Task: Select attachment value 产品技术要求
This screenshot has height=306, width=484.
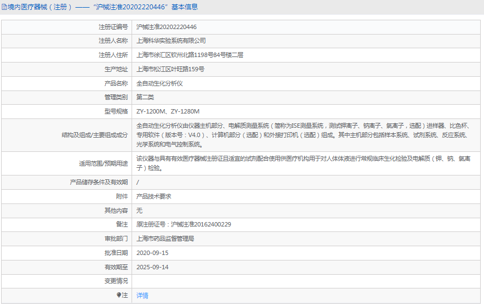Action: [x=153, y=196]
